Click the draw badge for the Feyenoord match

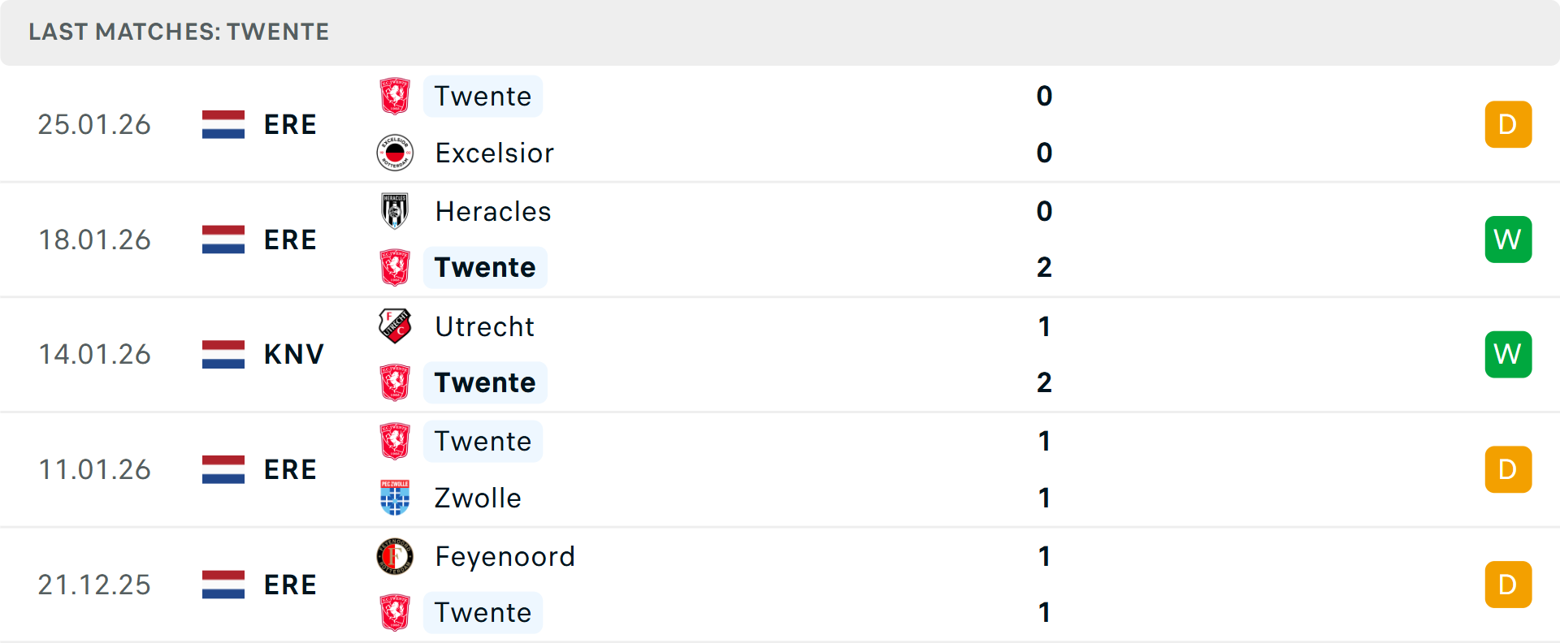pyautogui.click(x=1508, y=585)
